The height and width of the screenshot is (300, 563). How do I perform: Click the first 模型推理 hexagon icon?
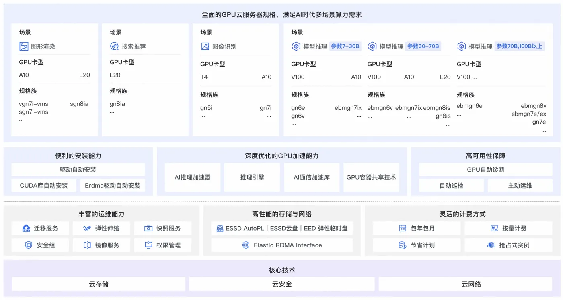click(x=295, y=46)
